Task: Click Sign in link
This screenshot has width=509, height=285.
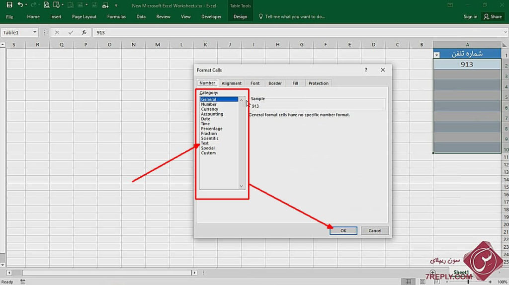Action: click(470, 16)
